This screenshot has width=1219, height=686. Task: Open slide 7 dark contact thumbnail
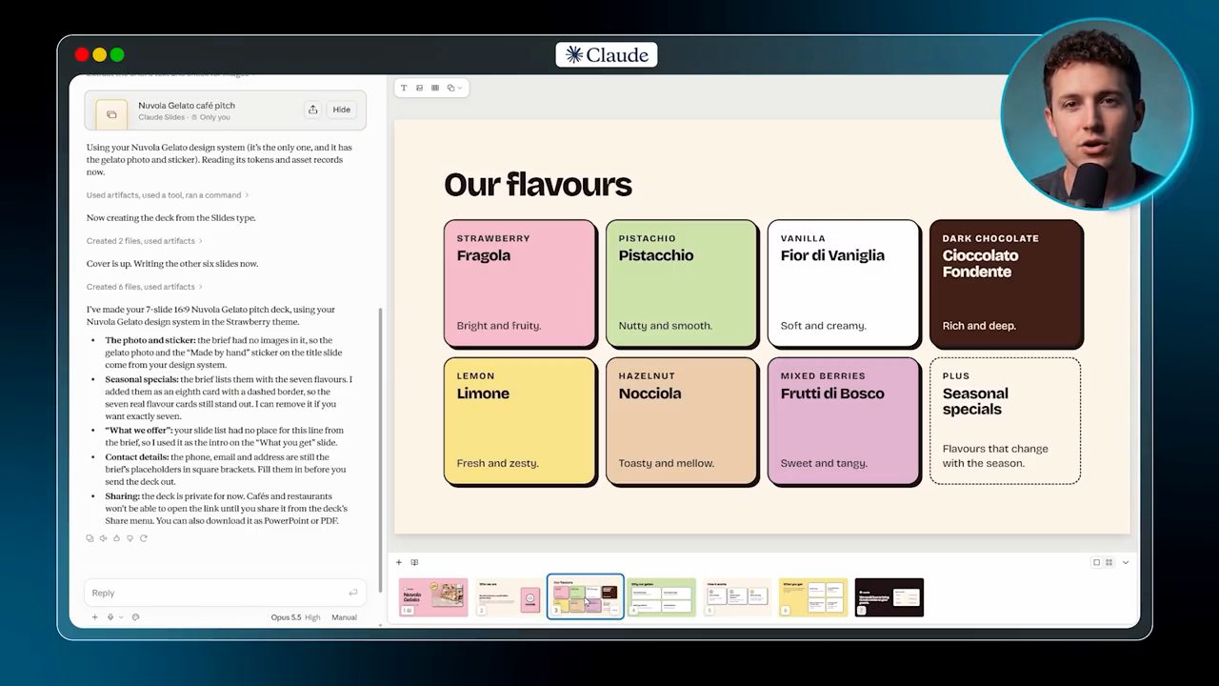[x=889, y=597]
